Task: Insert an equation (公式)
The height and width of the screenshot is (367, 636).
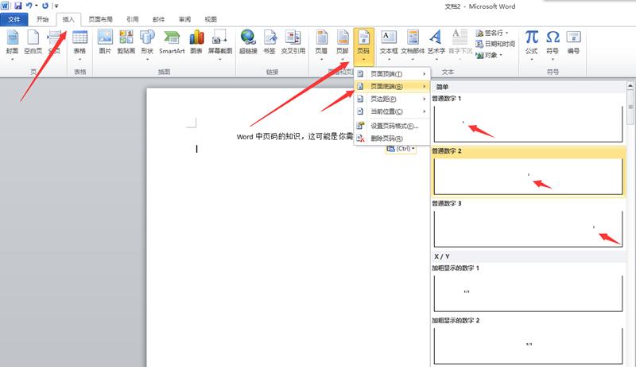Action: pyautogui.click(x=531, y=44)
